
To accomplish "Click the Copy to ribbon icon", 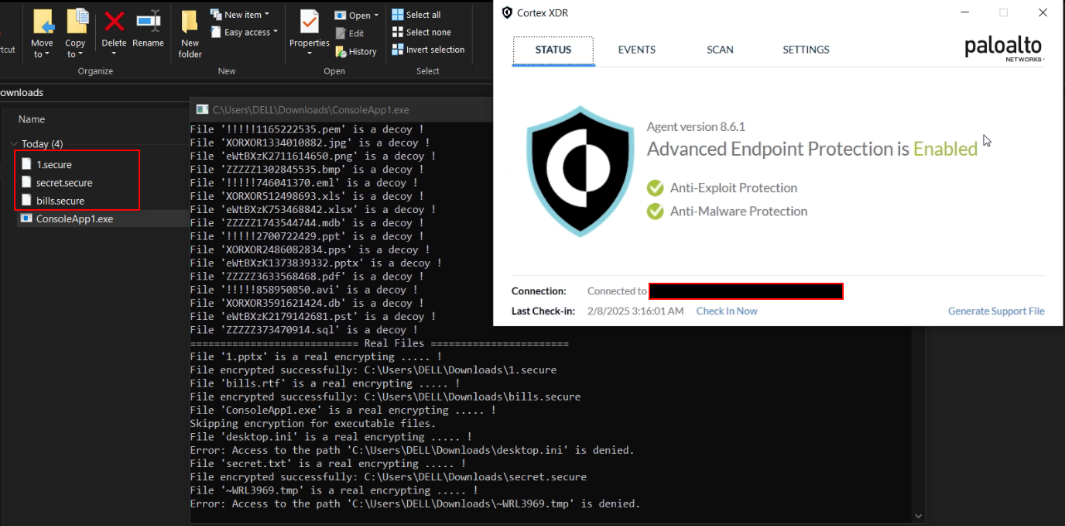I will (76, 22).
